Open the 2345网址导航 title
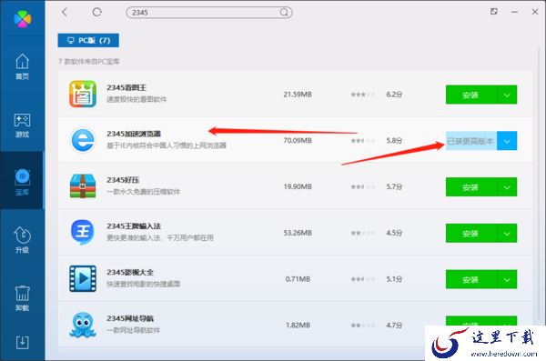The width and height of the screenshot is (546, 361). point(130,318)
